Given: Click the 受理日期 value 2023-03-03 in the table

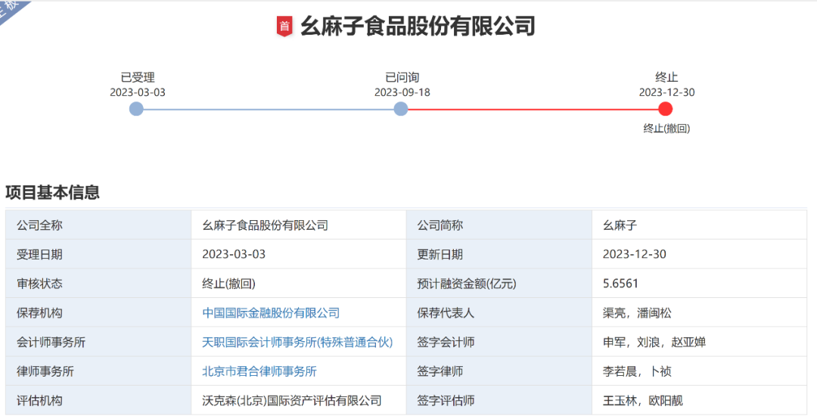Looking at the screenshot, I should pyautogui.click(x=234, y=254).
